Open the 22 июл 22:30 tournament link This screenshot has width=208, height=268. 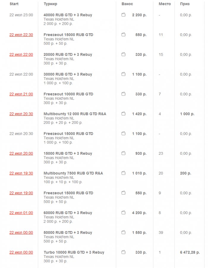coord(21,35)
